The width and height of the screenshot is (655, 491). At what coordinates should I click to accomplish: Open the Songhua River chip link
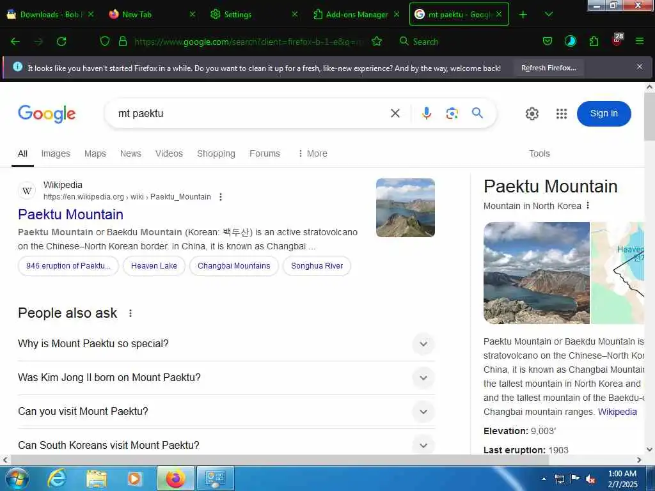click(317, 266)
